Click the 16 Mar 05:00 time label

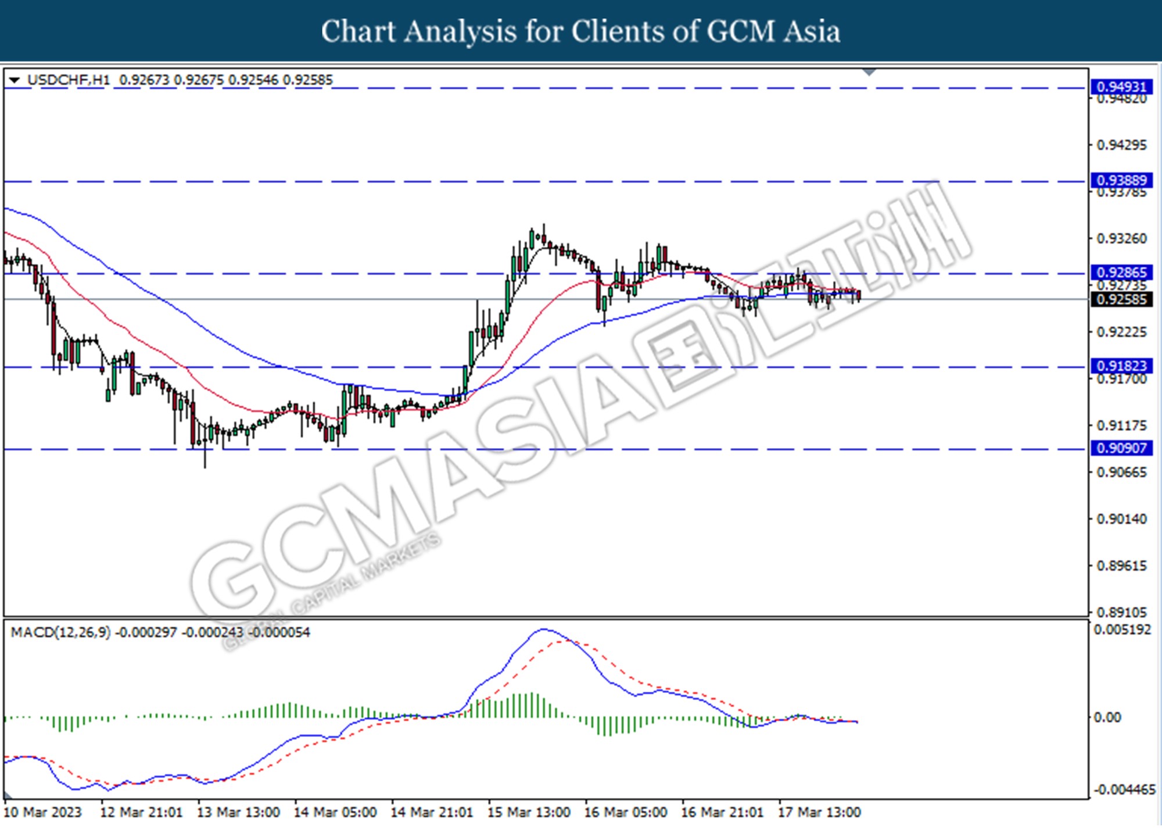tap(626, 812)
